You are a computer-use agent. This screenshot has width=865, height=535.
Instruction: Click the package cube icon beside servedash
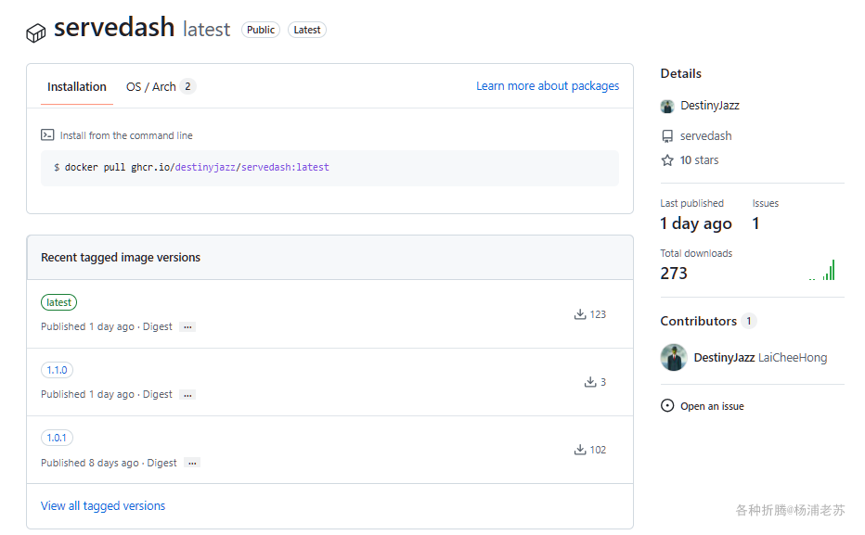click(36, 33)
